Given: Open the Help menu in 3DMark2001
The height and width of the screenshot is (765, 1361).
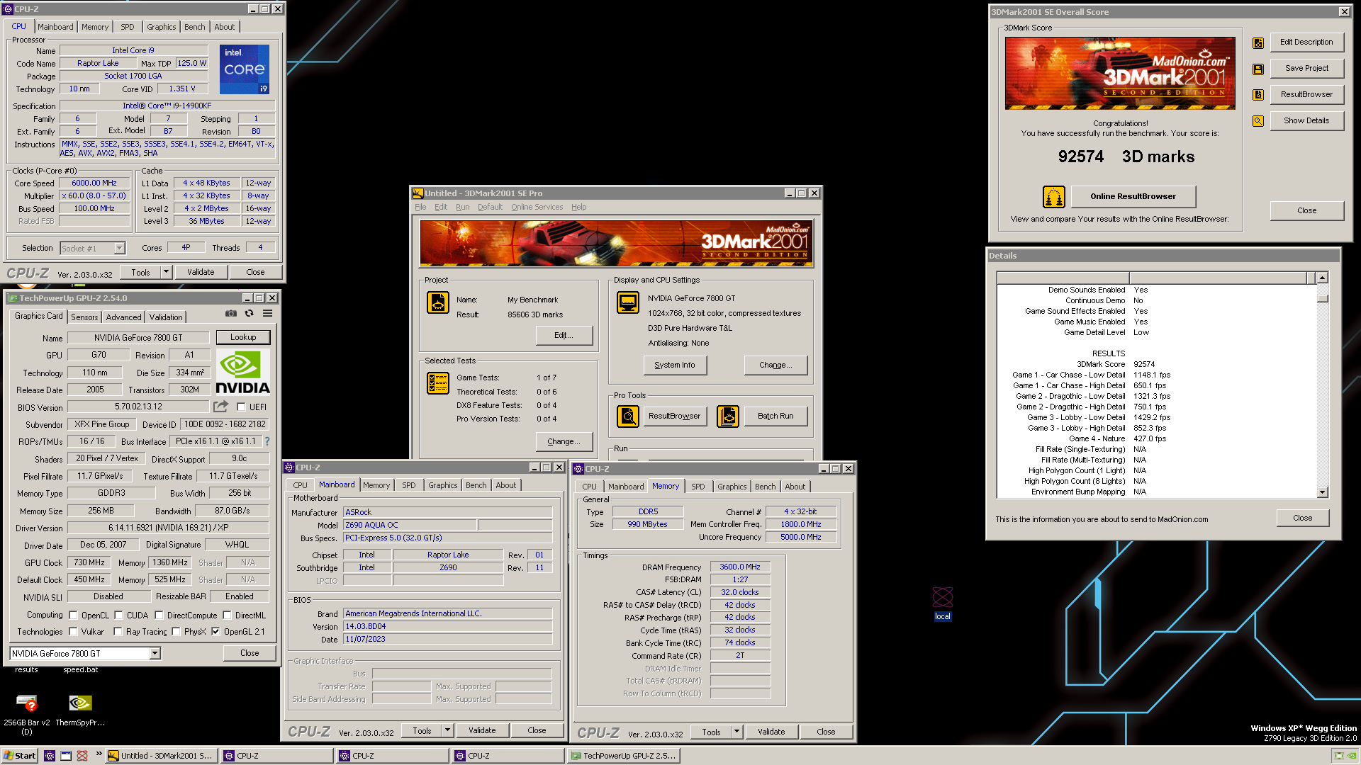Looking at the screenshot, I should (x=578, y=207).
